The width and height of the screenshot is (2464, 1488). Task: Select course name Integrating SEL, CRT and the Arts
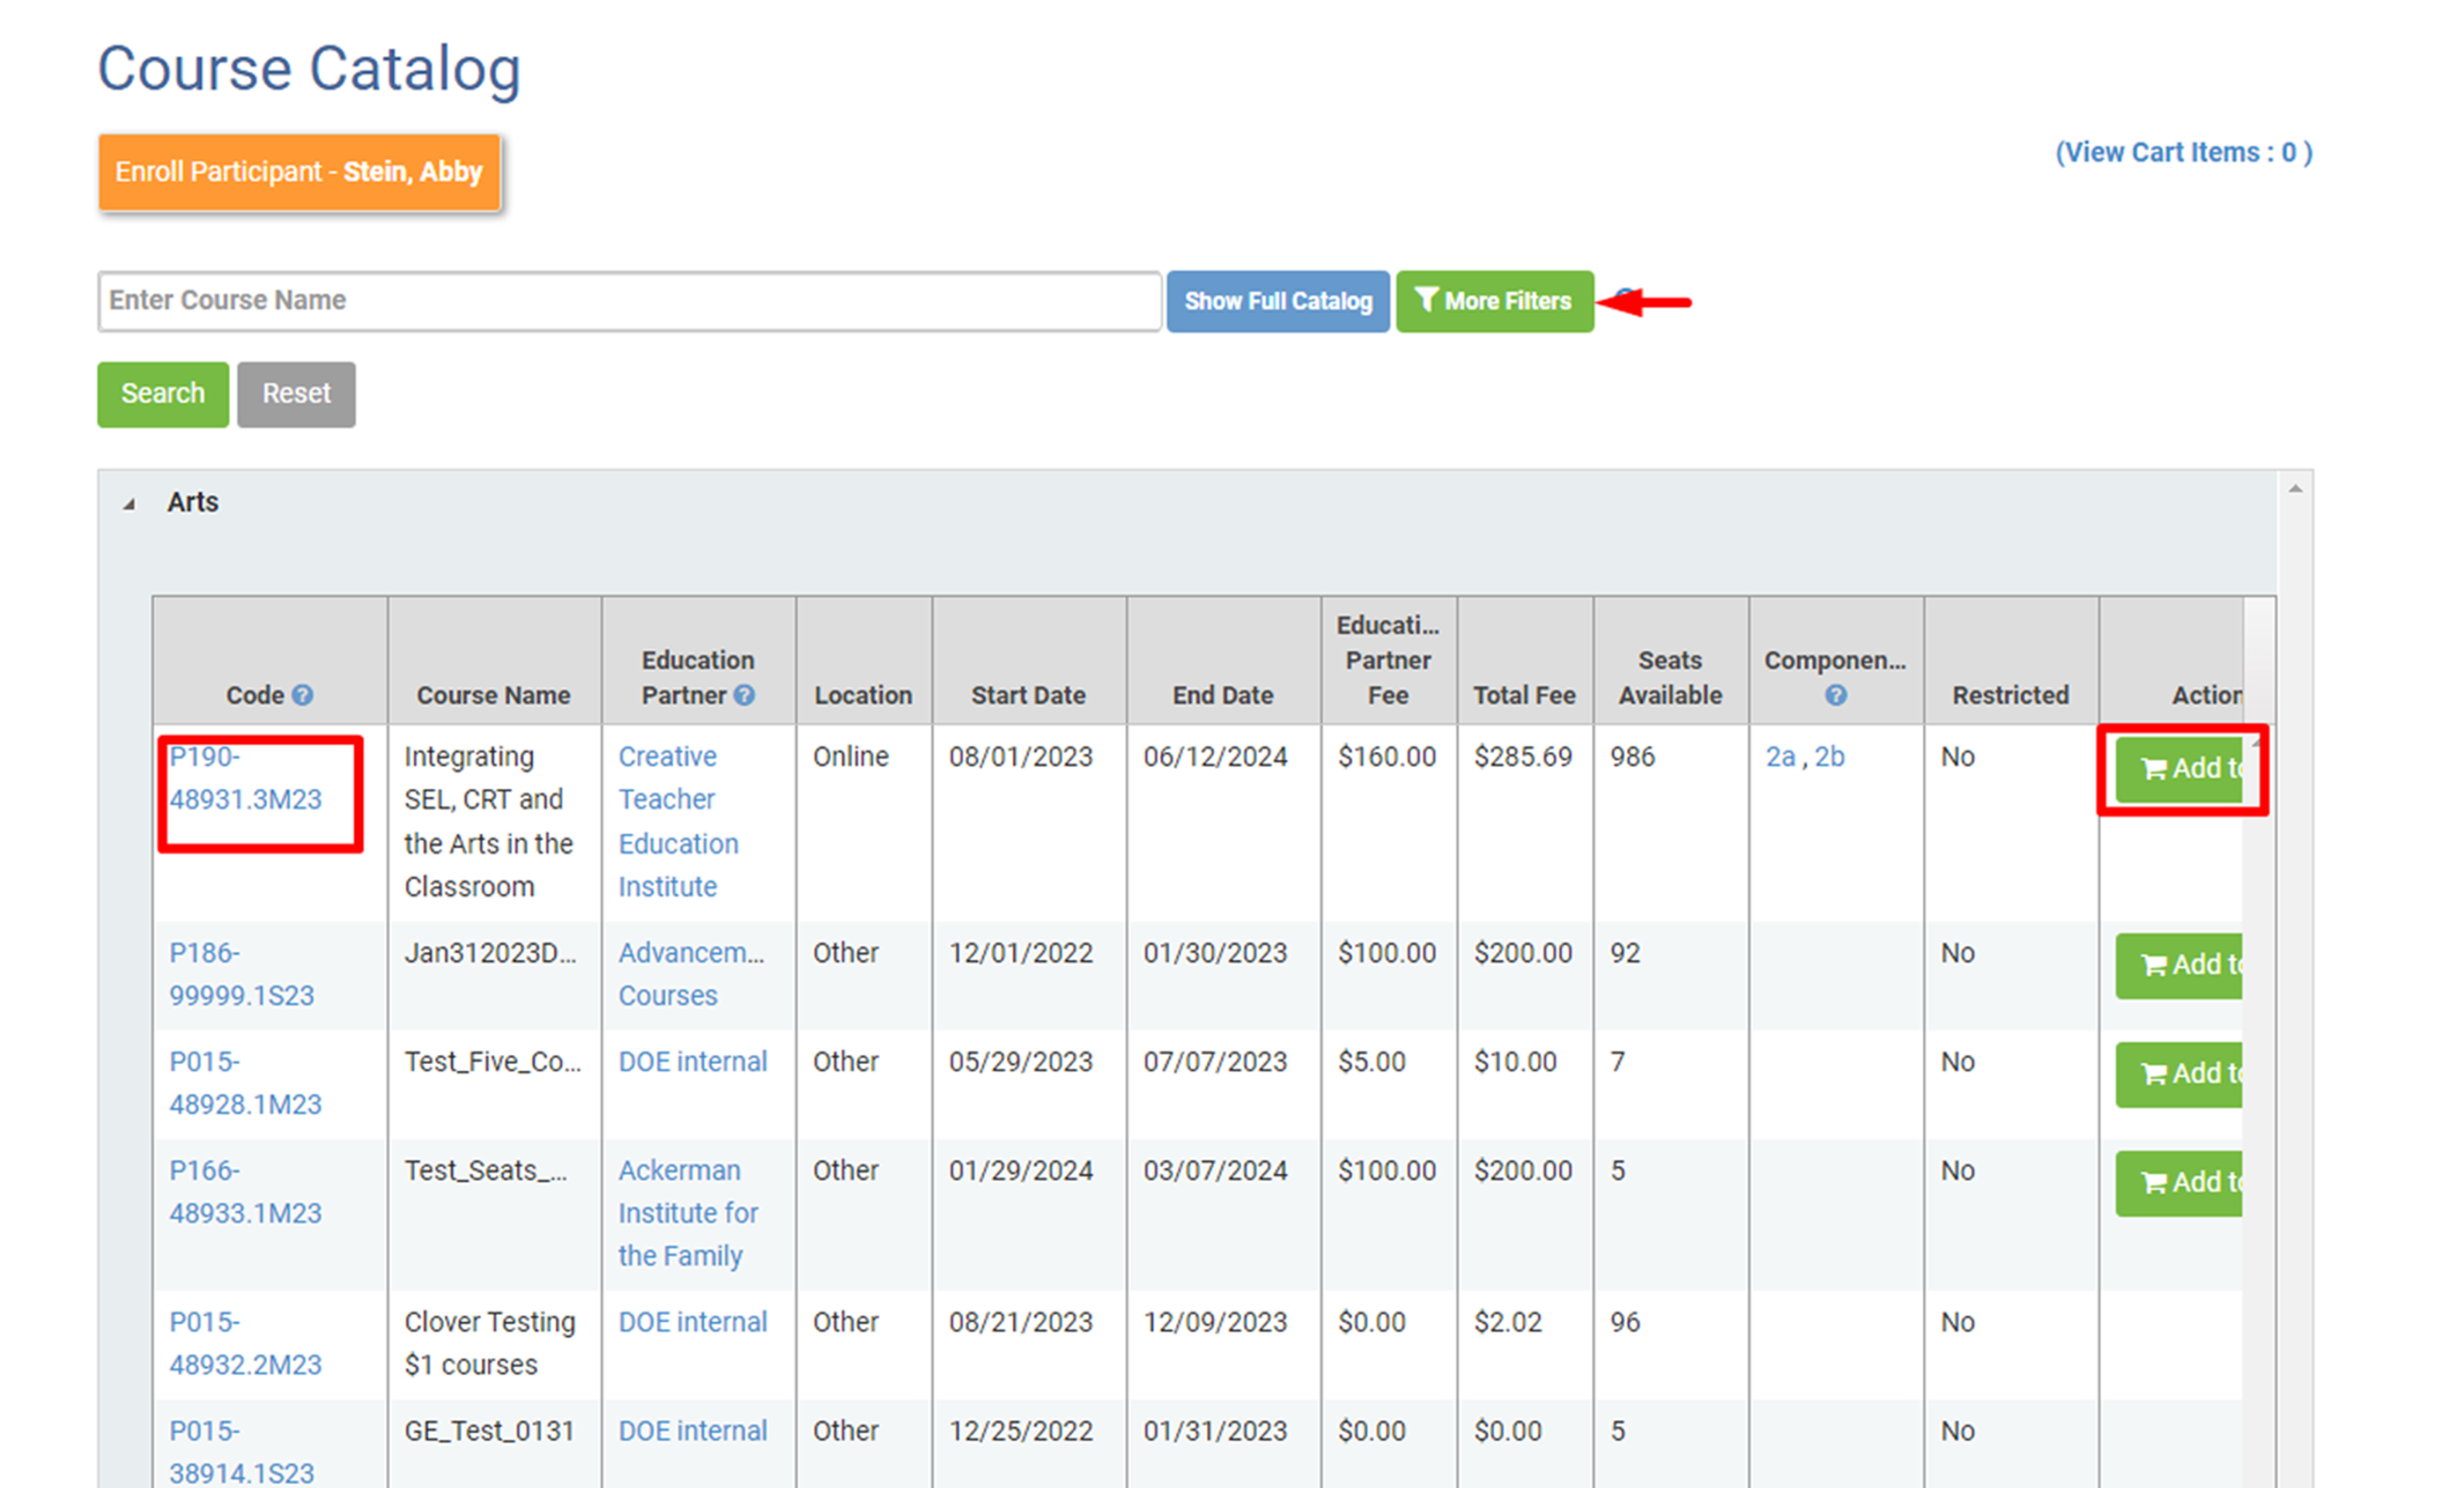pyautogui.click(x=488, y=821)
